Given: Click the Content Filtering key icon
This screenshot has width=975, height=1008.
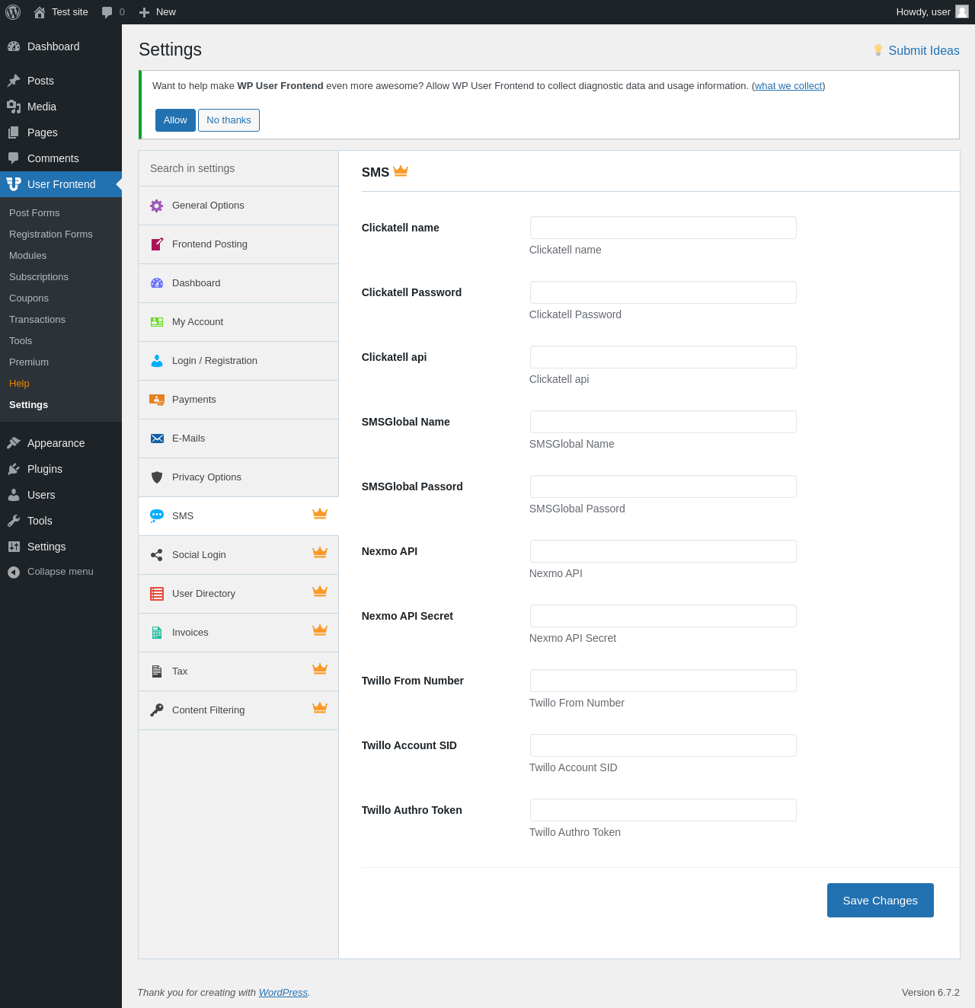Looking at the screenshot, I should 157,710.
